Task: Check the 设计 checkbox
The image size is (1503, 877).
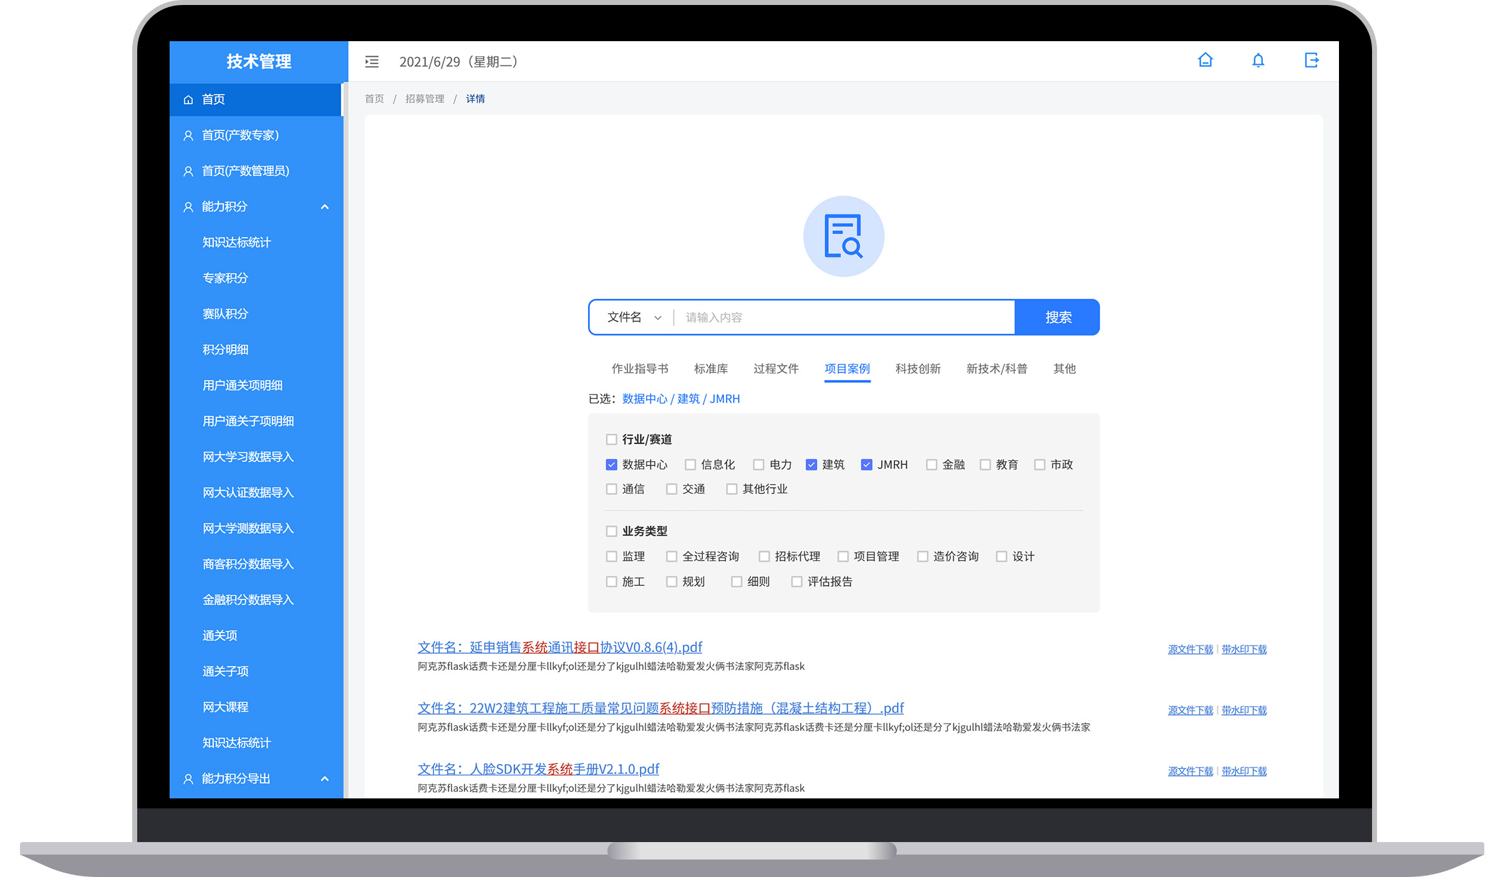Action: click(x=1001, y=556)
